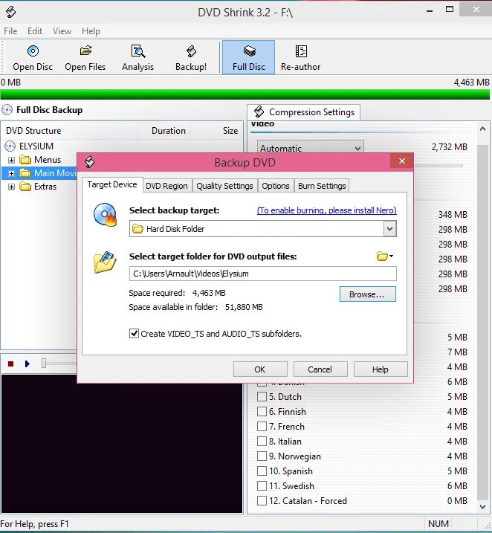Image resolution: width=492 pixels, height=533 pixels.
Task: Click Cancel in Backup DVD dialog
Action: (320, 369)
